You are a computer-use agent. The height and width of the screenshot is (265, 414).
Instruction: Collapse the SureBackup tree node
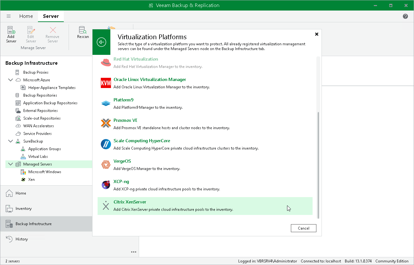pos(11,141)
